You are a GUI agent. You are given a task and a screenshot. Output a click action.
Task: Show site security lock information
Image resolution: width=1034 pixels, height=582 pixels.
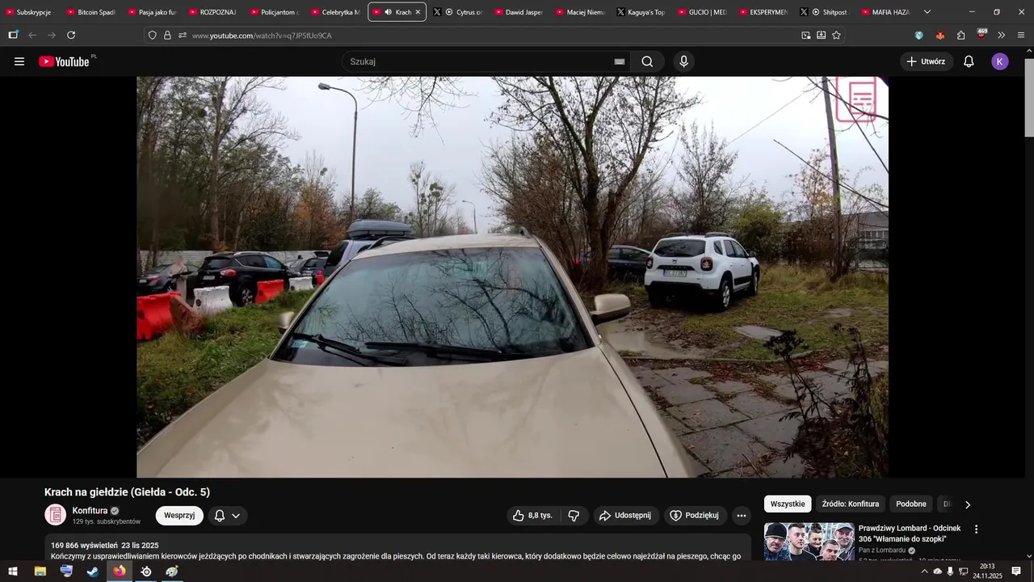[x=167, y=36]
